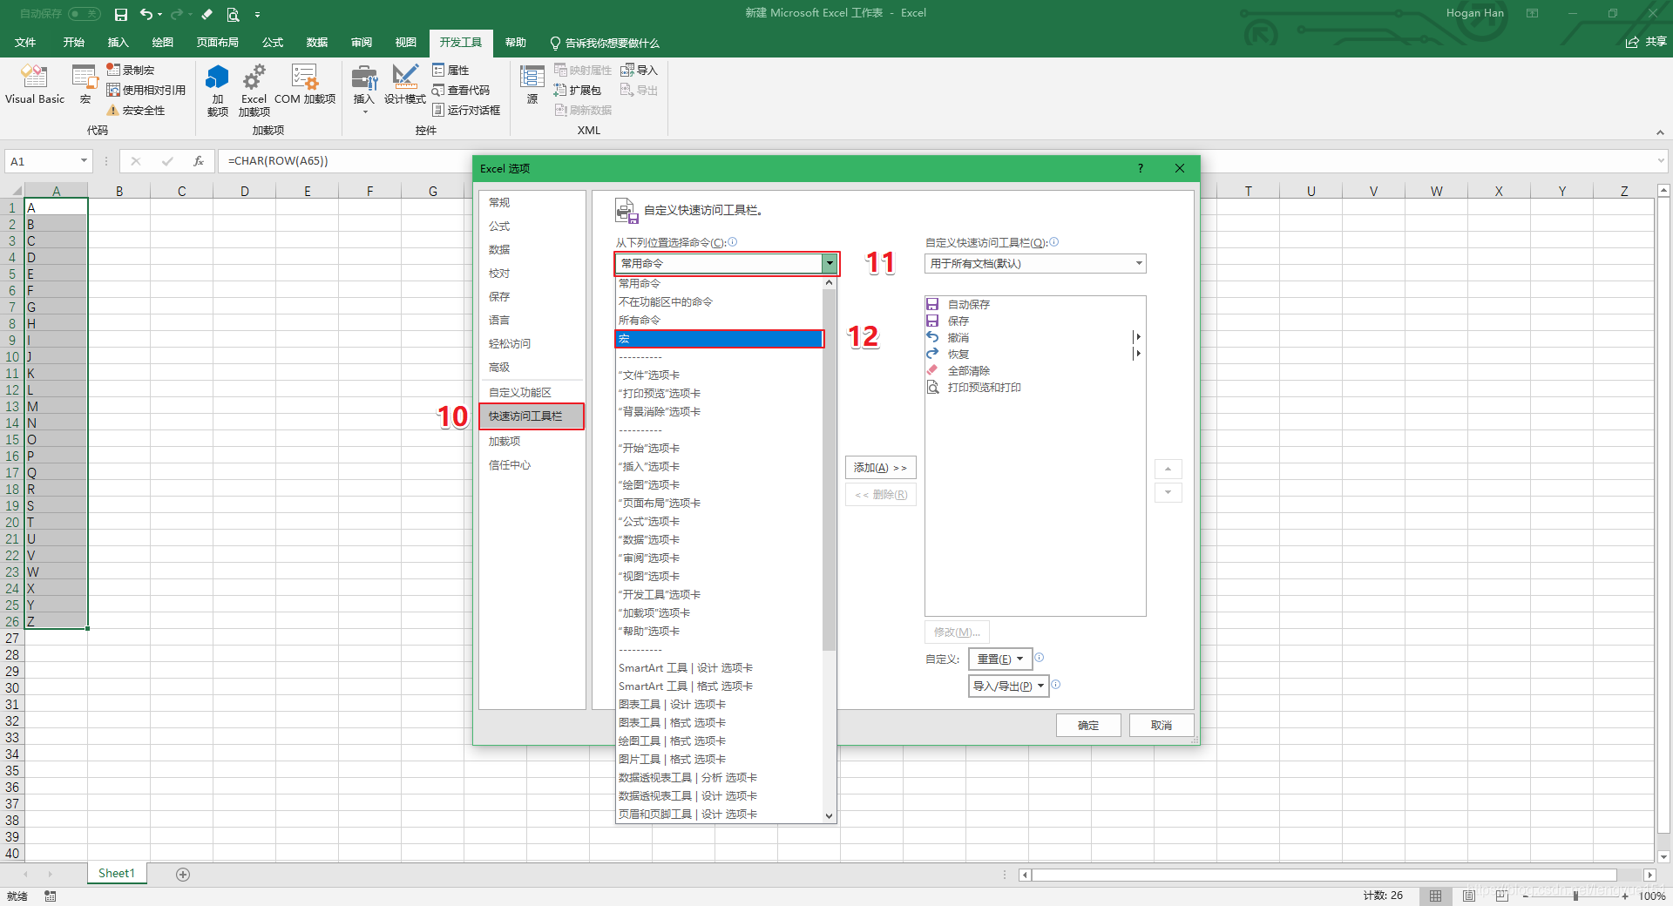Open the Name Box dropdown arrow

pyautogui.click(x=84, y=160)
